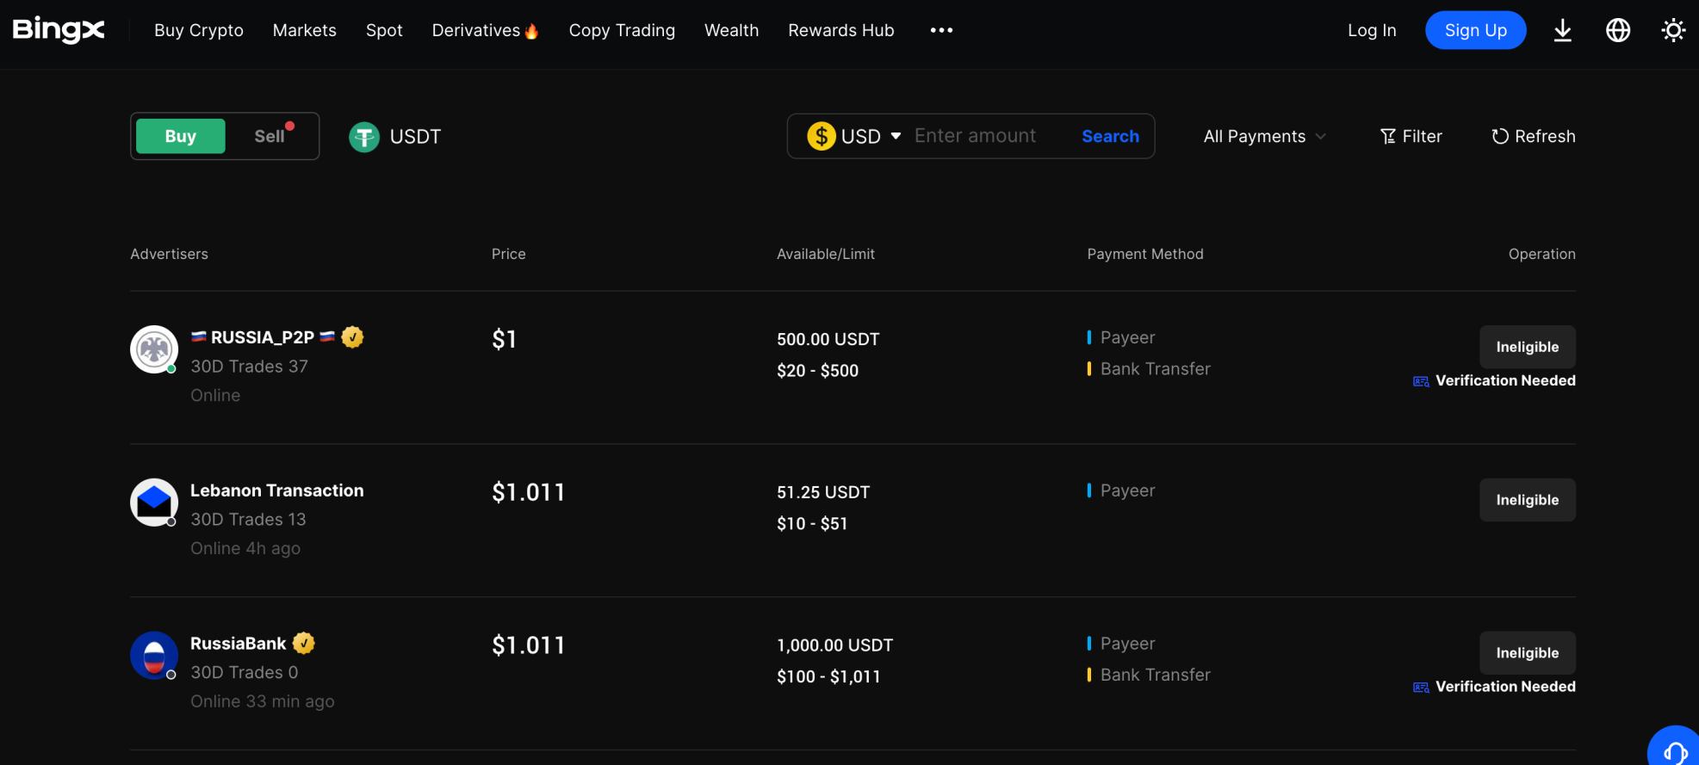Open RussiaBank advertiser avatar
The width and height of the screenshot is (1699, 765).
point(154,656)
